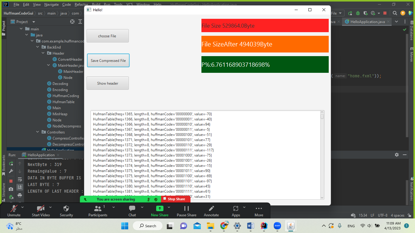This screenshot has height=233, width=415.
Task: Open Microsoft Word from the taskbar
Action: coord(251,226)
